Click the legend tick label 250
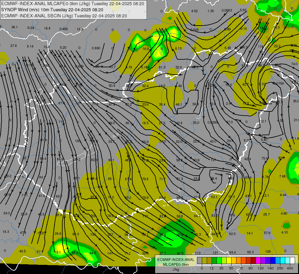The image size is (299, 274). point(280,268)
